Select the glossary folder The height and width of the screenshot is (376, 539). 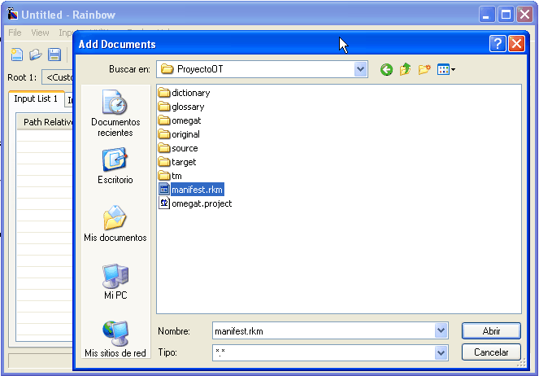point(188,107)
